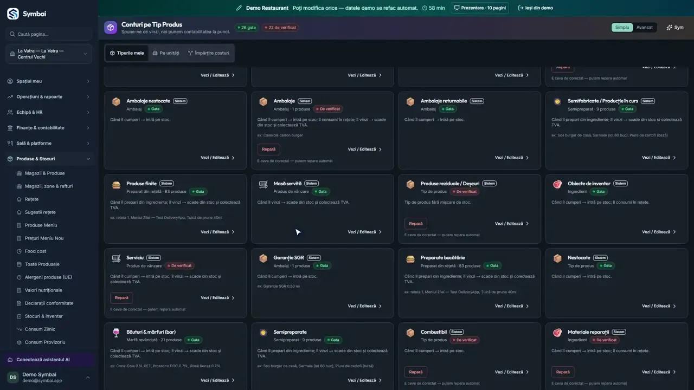Expand the Operațiuni & rapoarte chevron
694x390 pixels.
pyautogui.click(x=88, y=97)
